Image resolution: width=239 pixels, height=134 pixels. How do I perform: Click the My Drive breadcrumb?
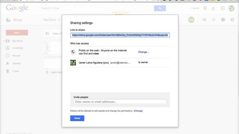pyautogui.click(x=50, y=20)
